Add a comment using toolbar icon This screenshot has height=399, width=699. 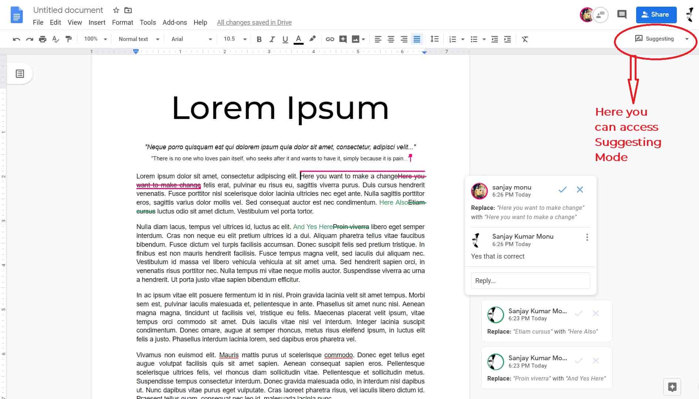click(343, 39)
